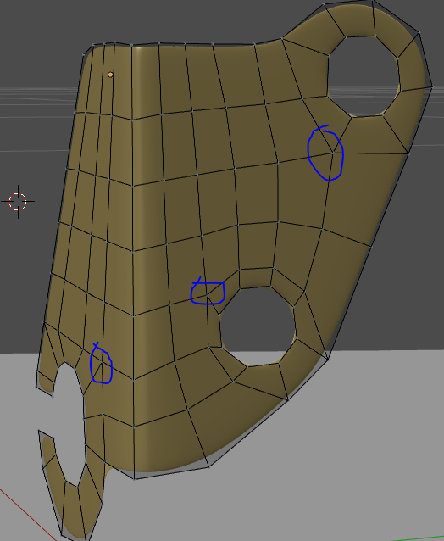Select the vertex inside the top-right blue circle
Viewport: 444px width, 541px height.
pos(333,152)
